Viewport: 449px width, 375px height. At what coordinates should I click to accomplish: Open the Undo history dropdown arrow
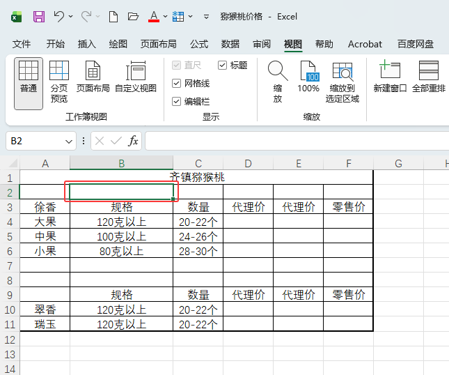point(70,17)
